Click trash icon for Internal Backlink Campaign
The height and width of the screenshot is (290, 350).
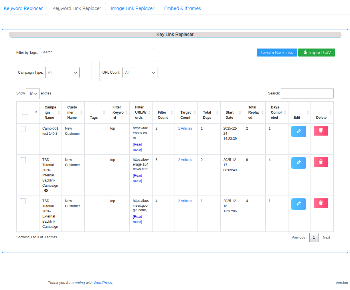click(321, 162)
